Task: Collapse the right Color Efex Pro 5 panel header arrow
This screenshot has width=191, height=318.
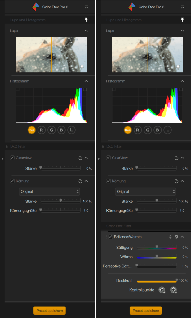Action: tap(183, 7)
